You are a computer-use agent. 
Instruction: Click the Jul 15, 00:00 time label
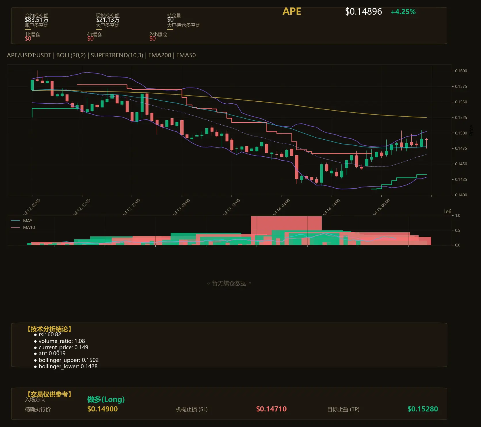click(x=381, y=207)
